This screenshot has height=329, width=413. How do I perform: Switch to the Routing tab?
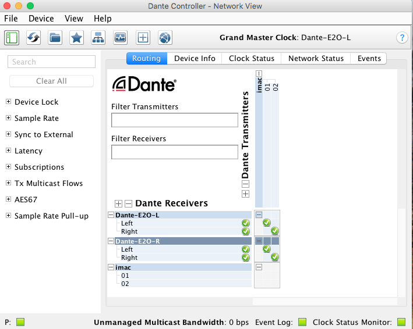pos(146,58)
